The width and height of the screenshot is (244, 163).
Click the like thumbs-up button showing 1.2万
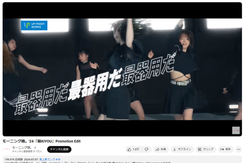[134, 149]
